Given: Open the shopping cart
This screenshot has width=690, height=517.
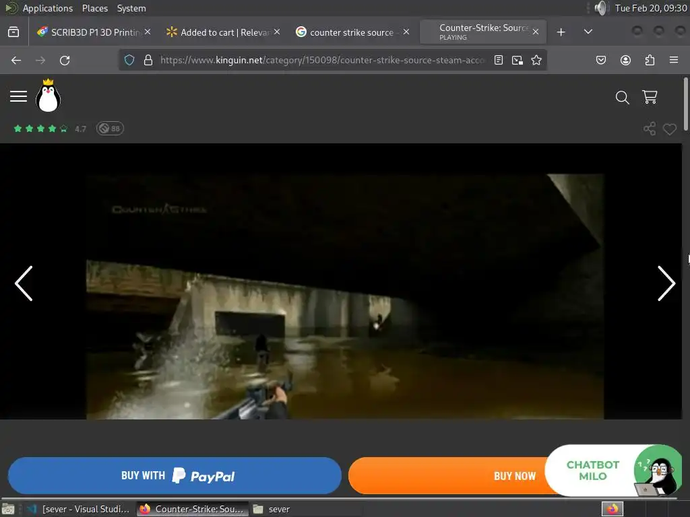Looking at the screenshot, I should click(x=650, y=97).
